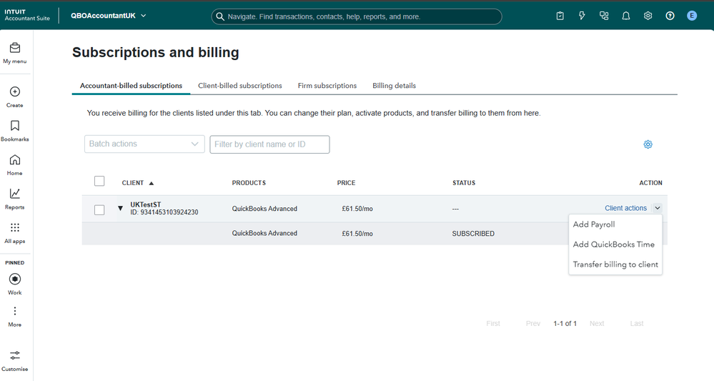Viewport: 714px width, 381px height.
Task: Go to Prev page link
Action: (x=532, y=324)
